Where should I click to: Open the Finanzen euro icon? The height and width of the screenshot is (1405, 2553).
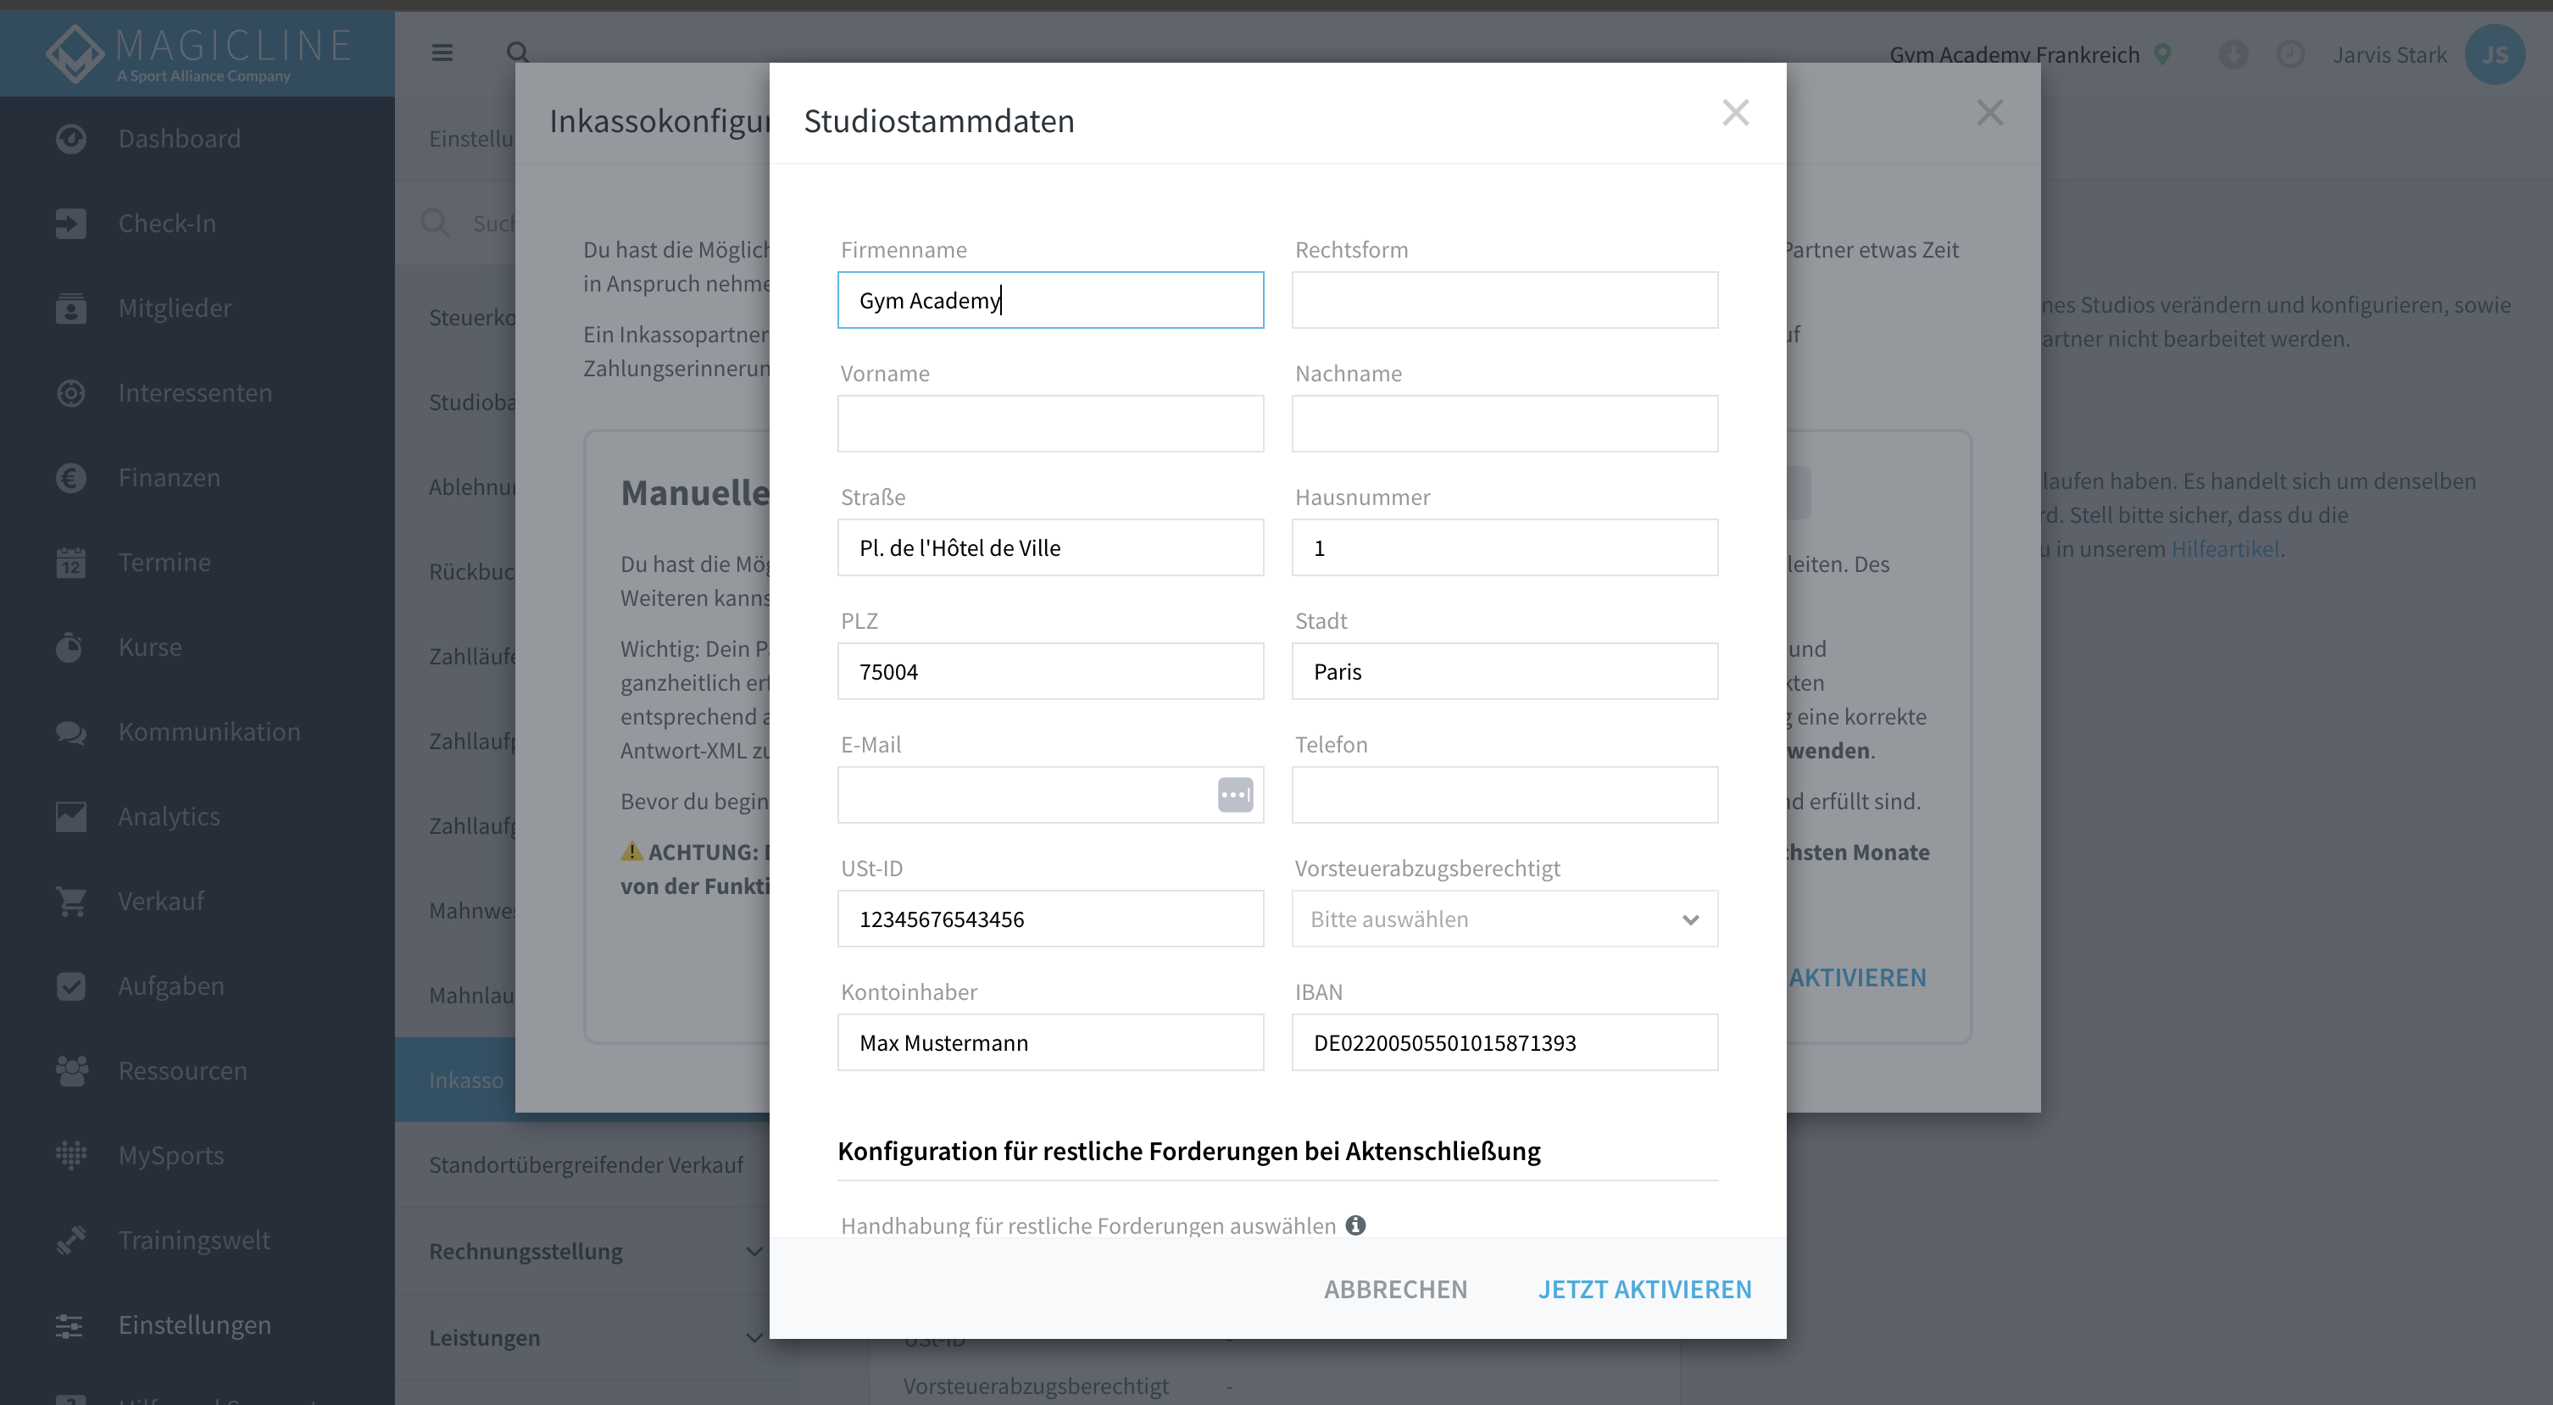[x=70, y=478]
